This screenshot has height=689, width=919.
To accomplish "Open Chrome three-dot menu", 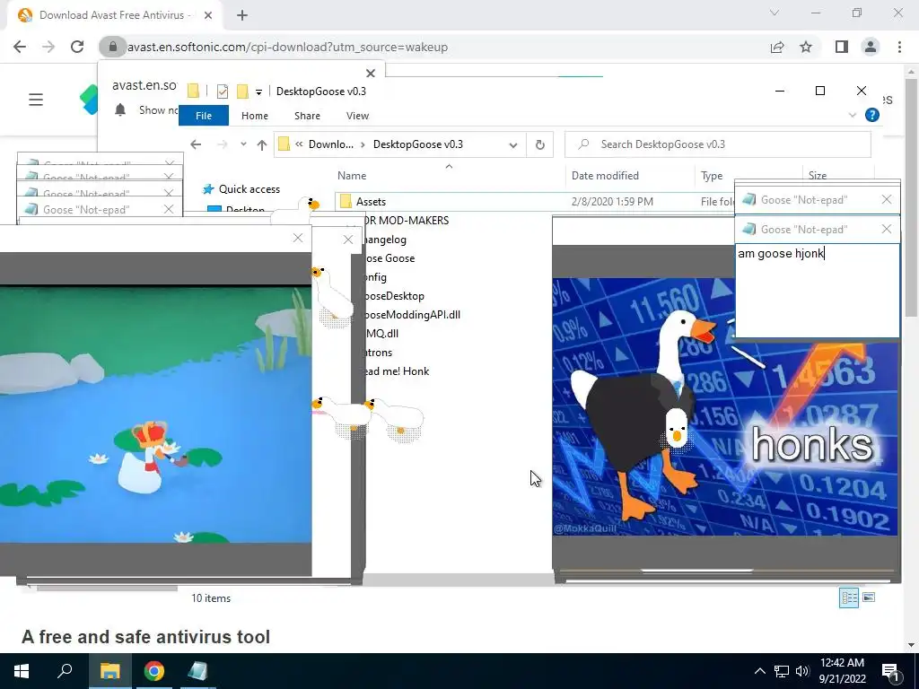I will pos(899,47).
